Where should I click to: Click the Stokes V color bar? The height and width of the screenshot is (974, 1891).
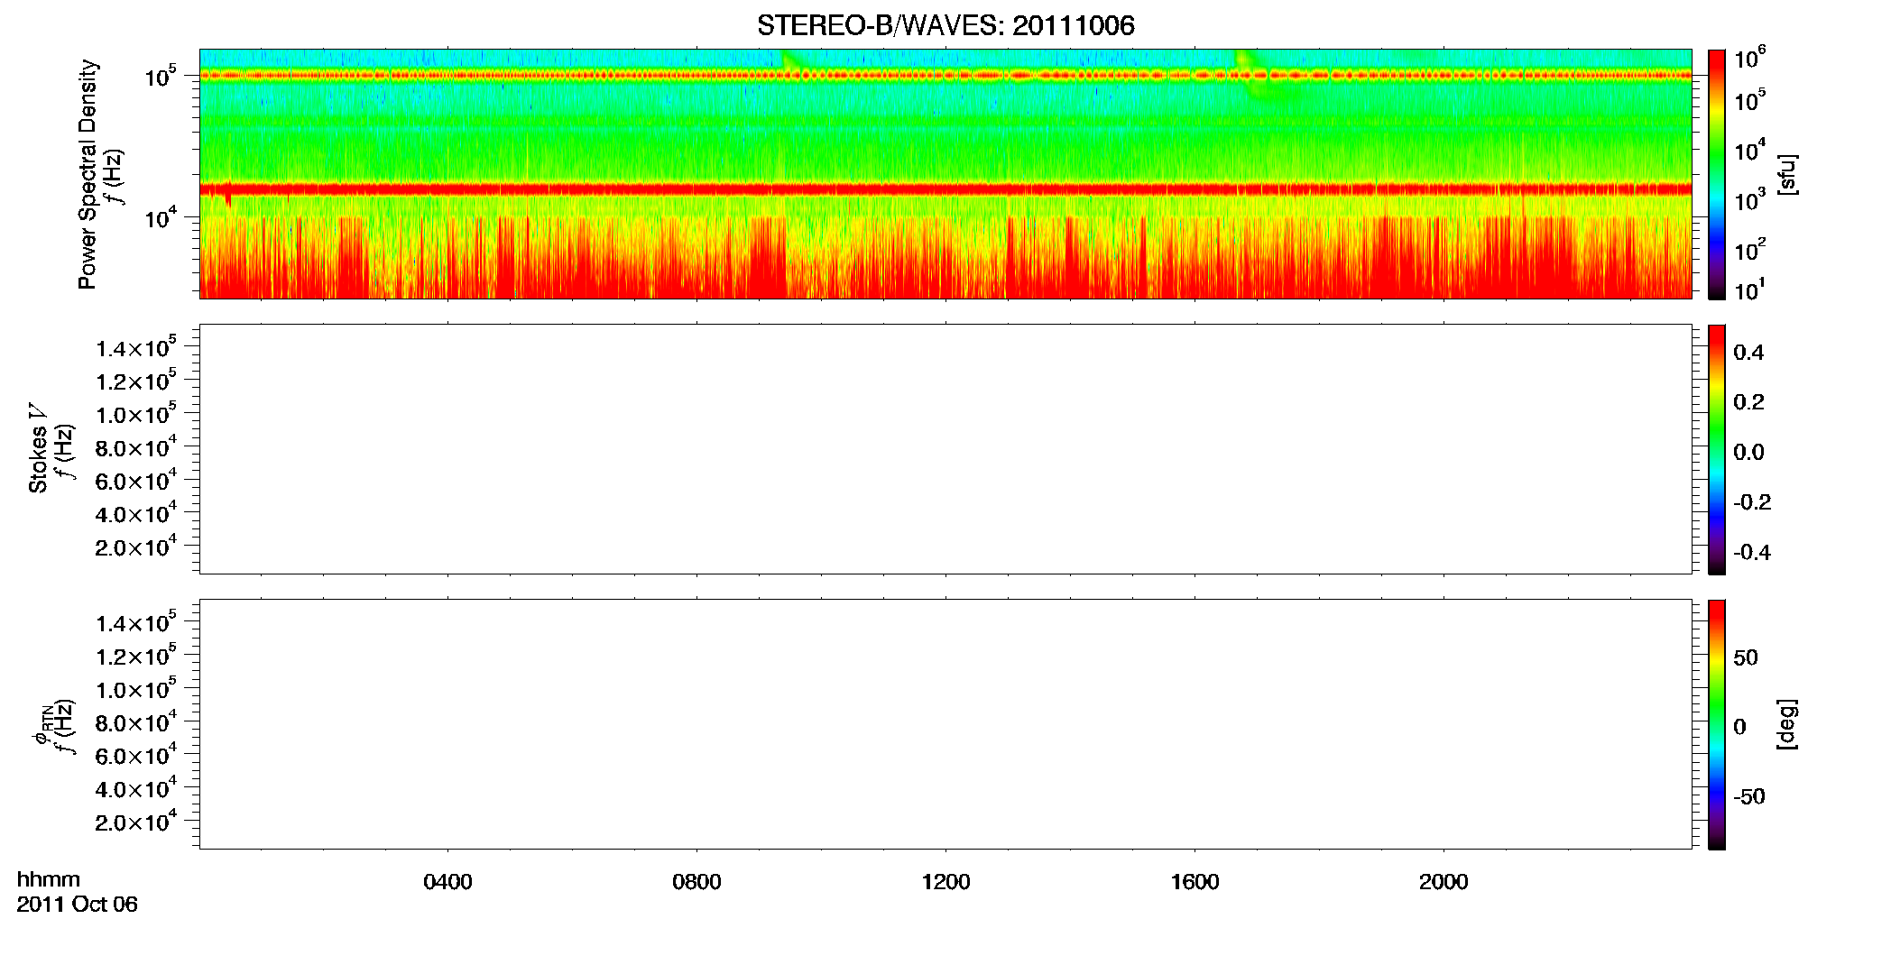[x=1717, y=449]
